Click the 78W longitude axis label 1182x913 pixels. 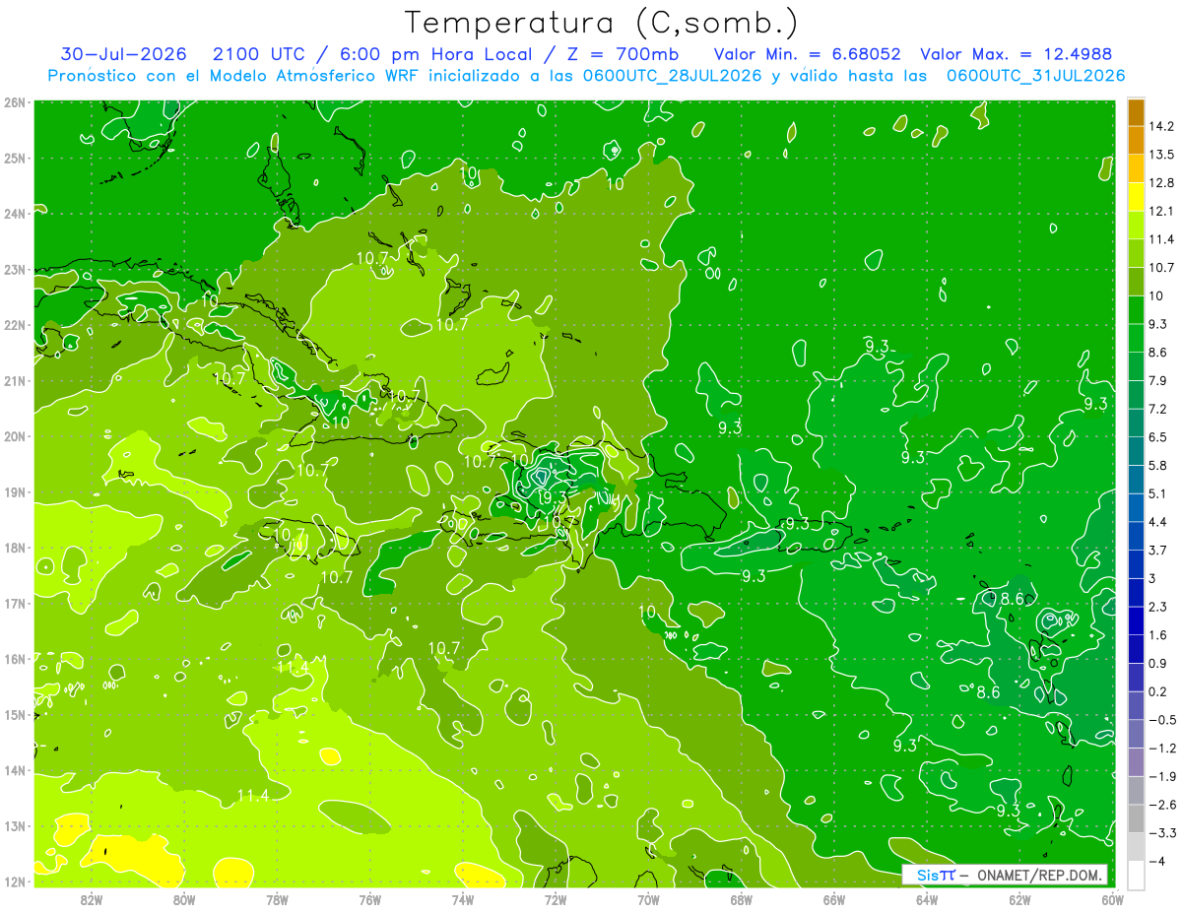(x=277, y=899)
